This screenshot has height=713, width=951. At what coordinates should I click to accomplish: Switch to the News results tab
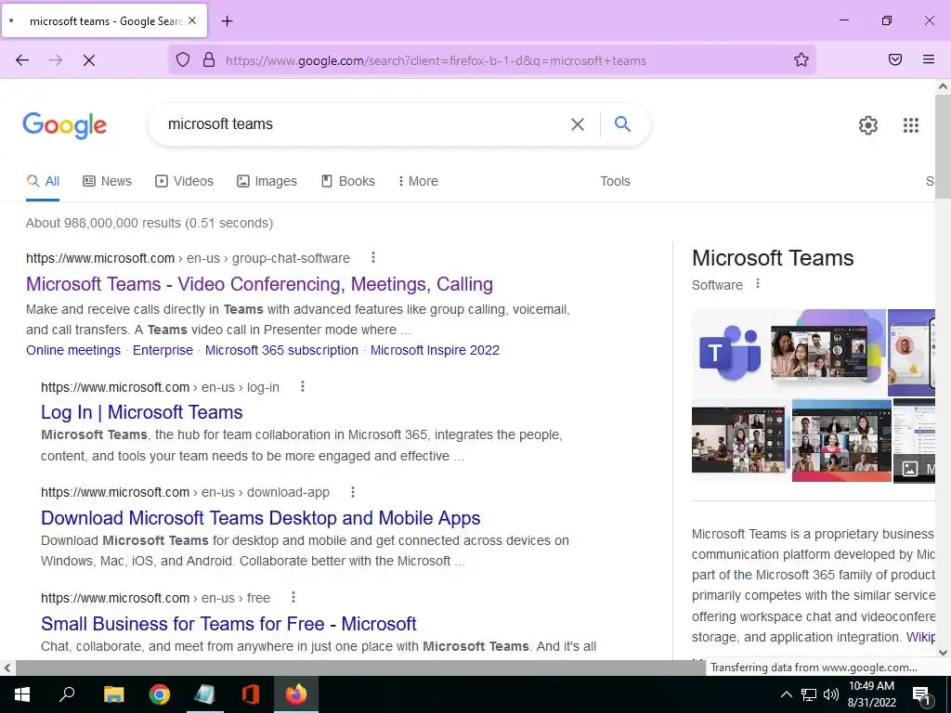point(108,181)
